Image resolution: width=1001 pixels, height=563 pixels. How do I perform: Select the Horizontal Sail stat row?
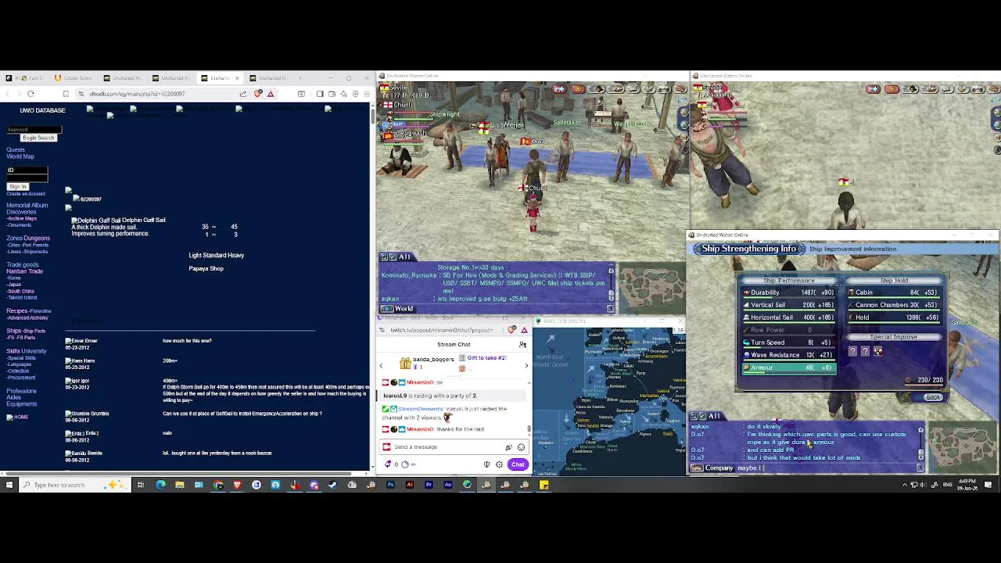[x=788, y=317]
